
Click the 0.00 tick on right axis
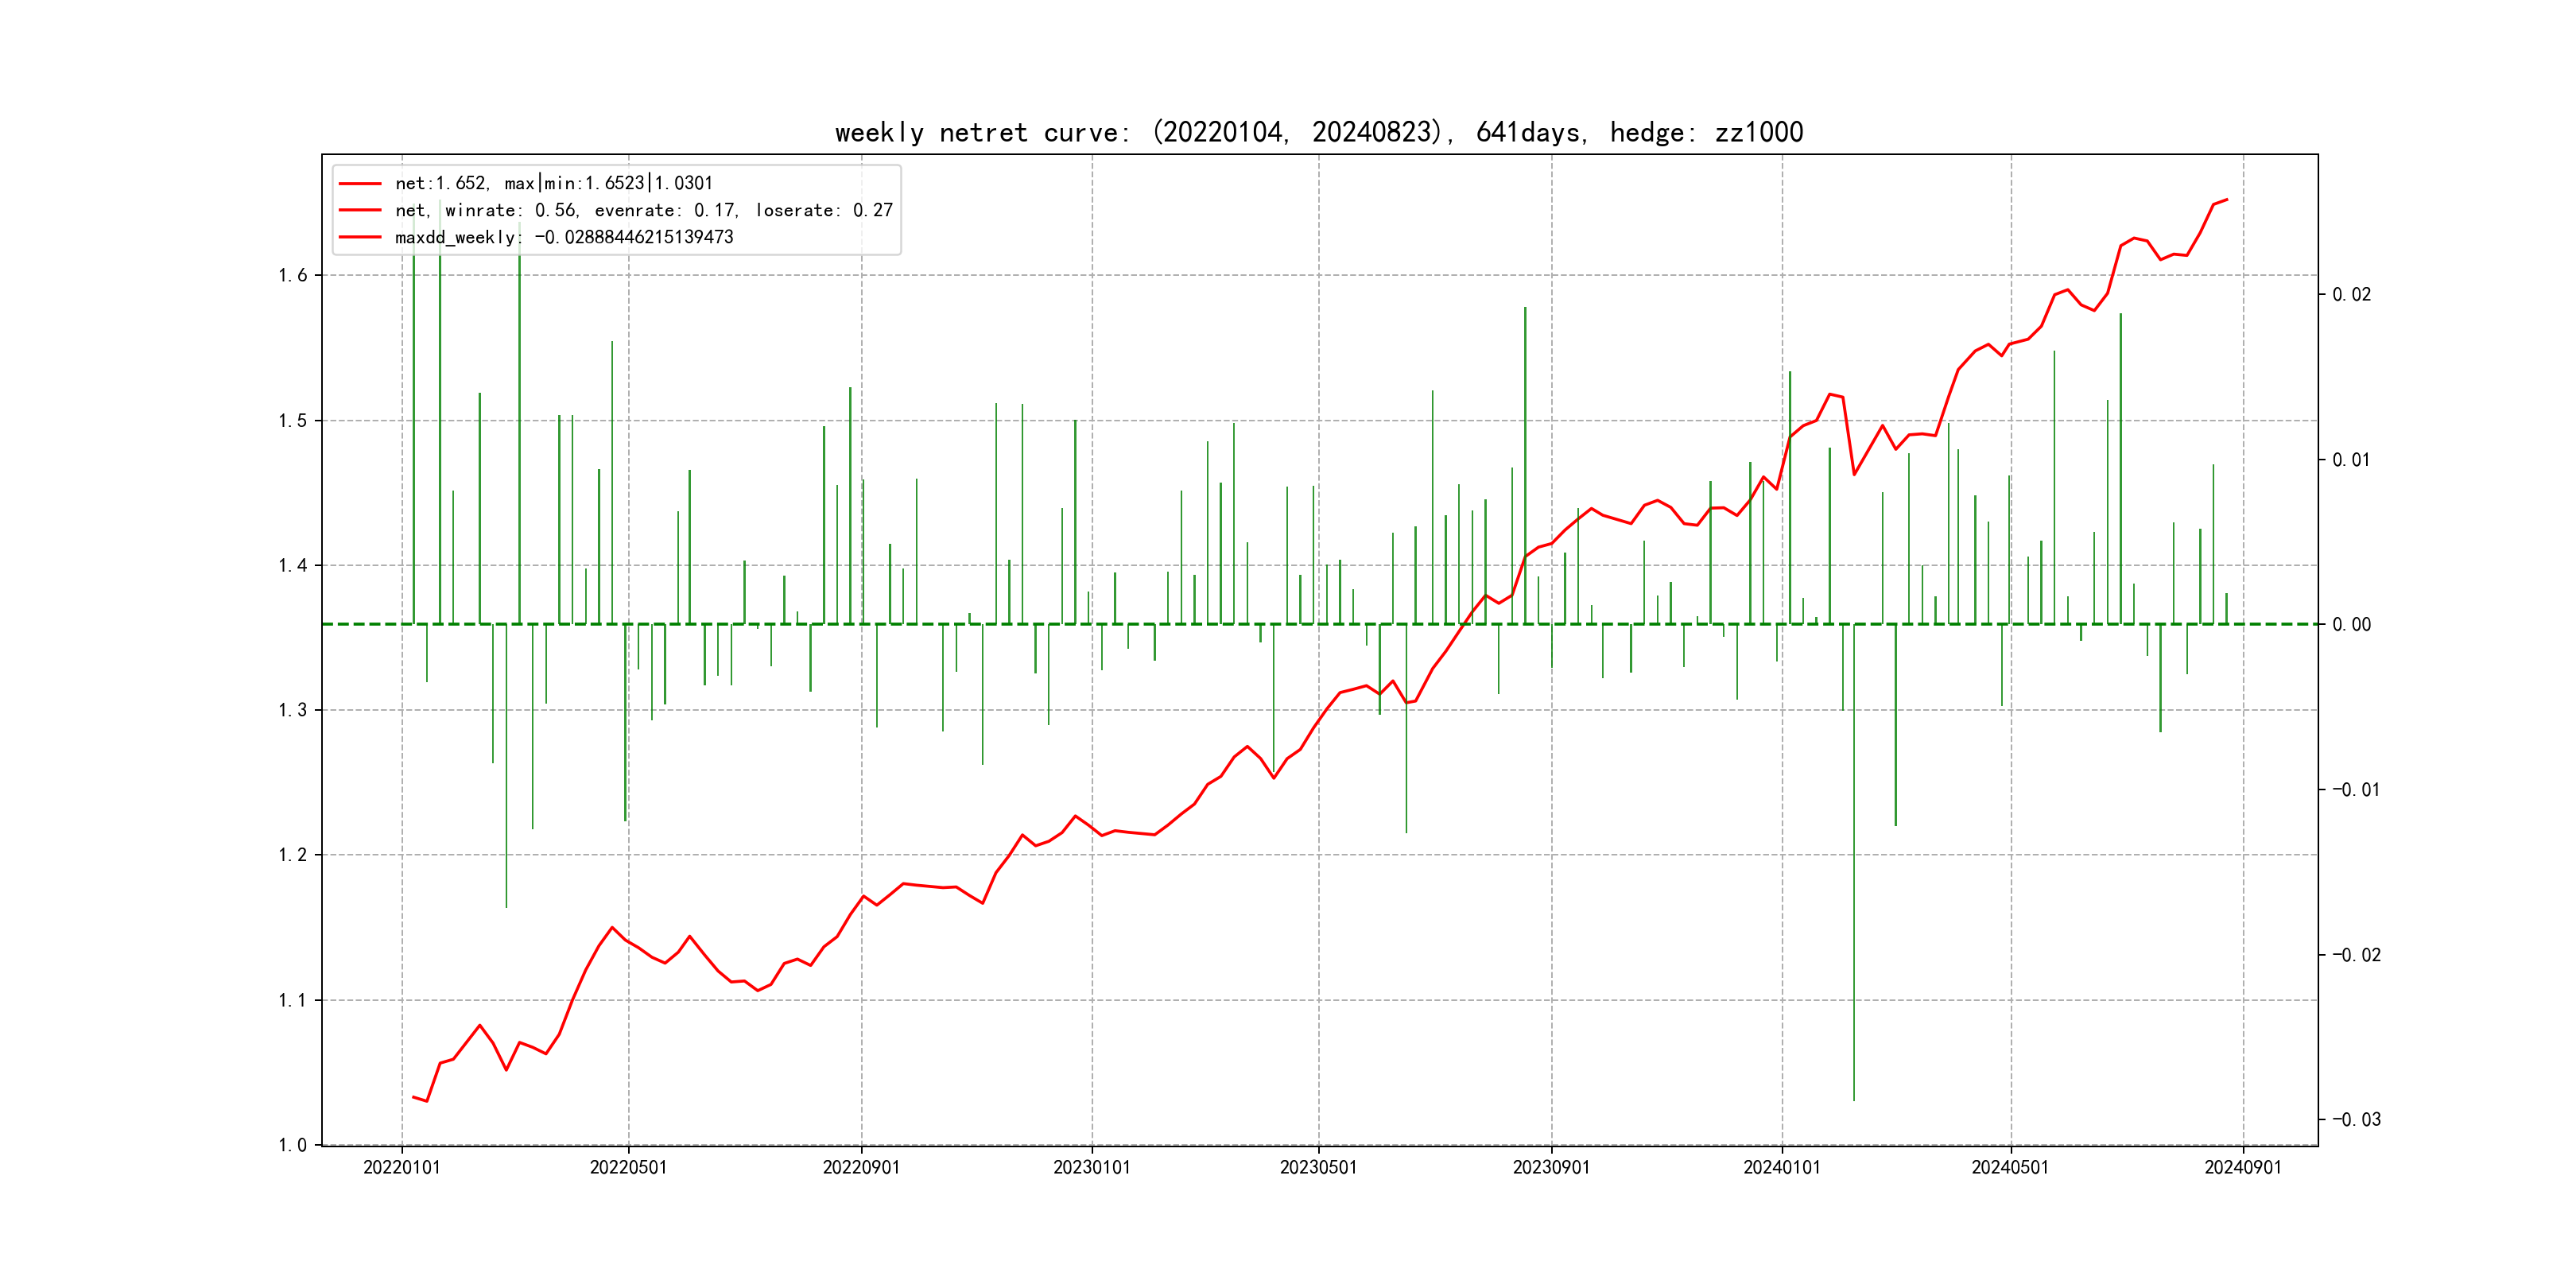[x=2351, y=624]
